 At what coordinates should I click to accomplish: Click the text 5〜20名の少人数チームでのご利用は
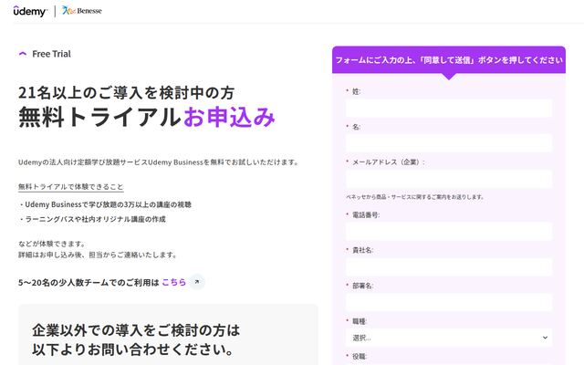(x=89, y=282)
